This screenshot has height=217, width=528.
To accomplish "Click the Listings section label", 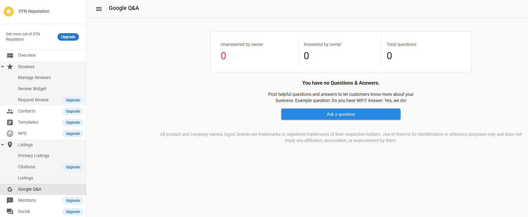I will tap(25, 145).
